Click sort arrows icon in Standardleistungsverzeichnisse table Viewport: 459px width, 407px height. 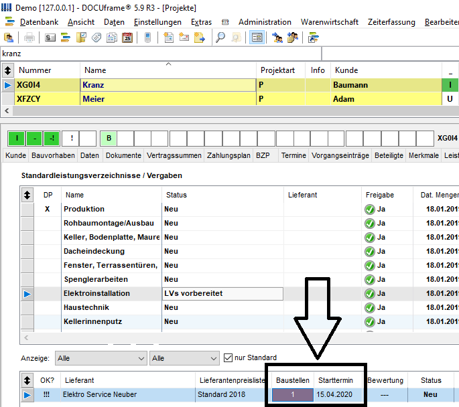[x=27, y=195]
